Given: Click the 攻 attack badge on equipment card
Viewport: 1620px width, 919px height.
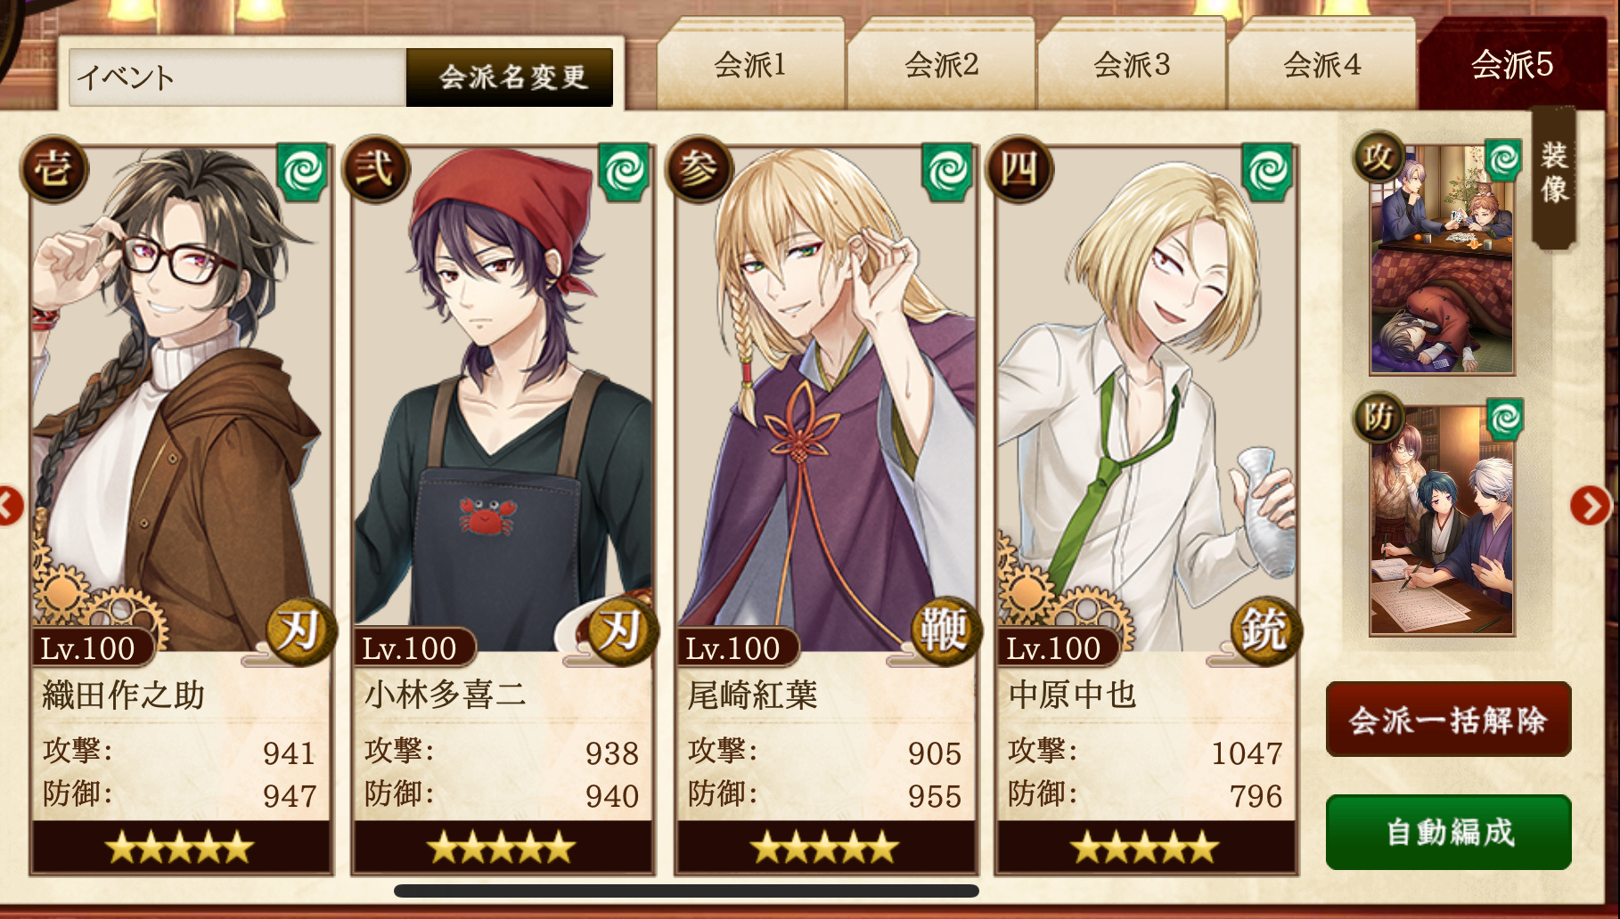Looking at the screenshot, I should pyautogui.click(x=1379, y=158).
